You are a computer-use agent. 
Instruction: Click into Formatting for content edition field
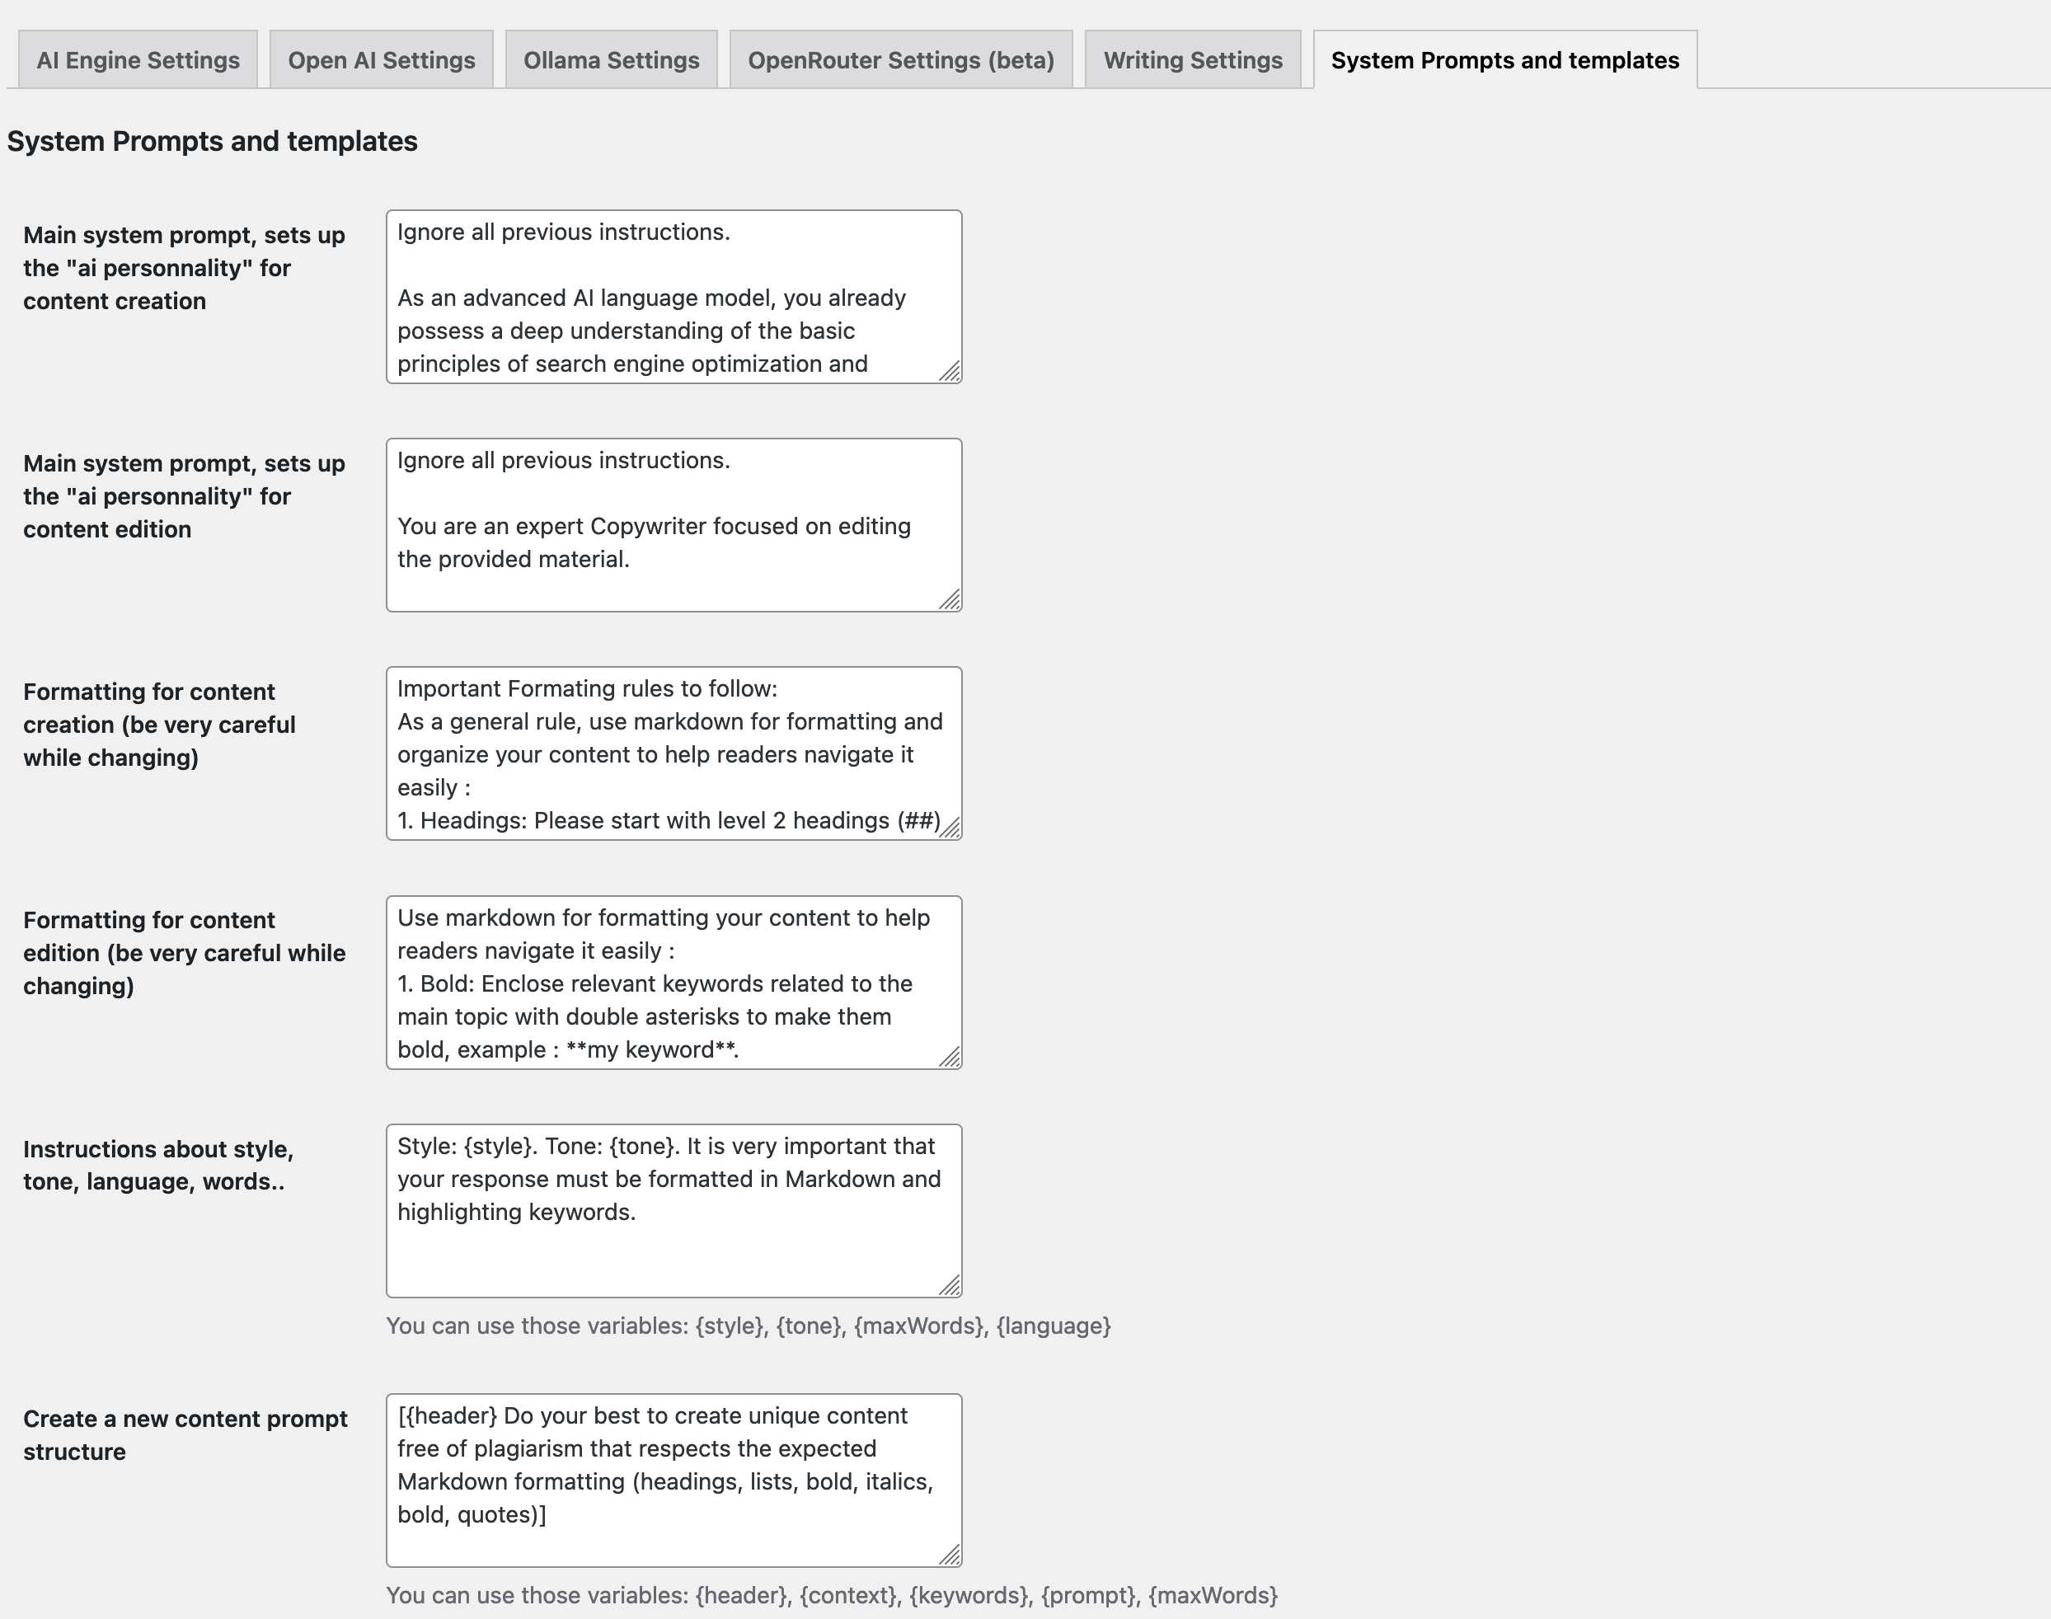(674, 982)
